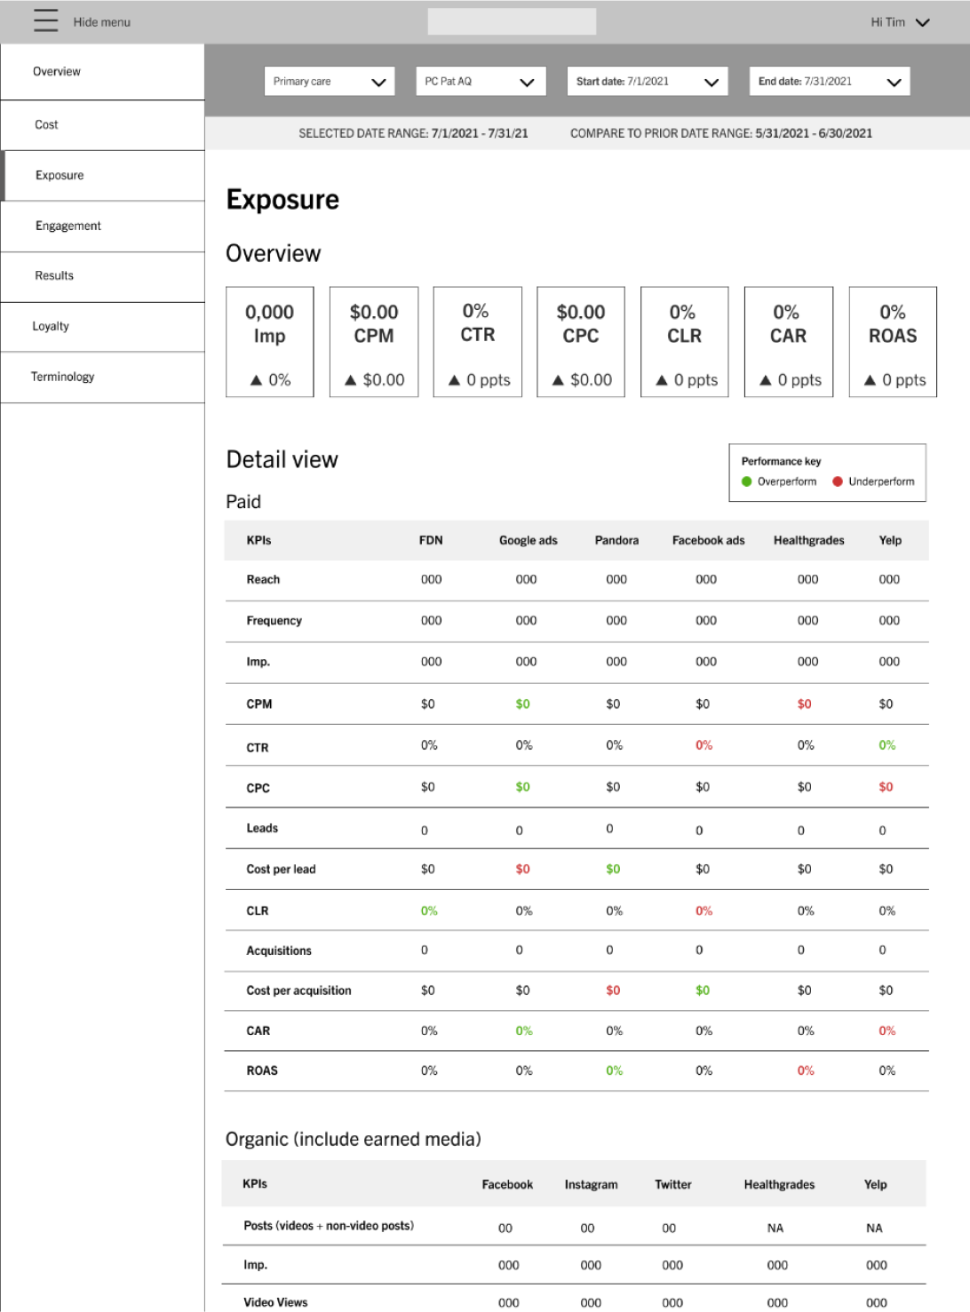Viewport: 970px width, 1312px height.
Task: Click the green Overperform indicator dot
Action: (746, 481)
